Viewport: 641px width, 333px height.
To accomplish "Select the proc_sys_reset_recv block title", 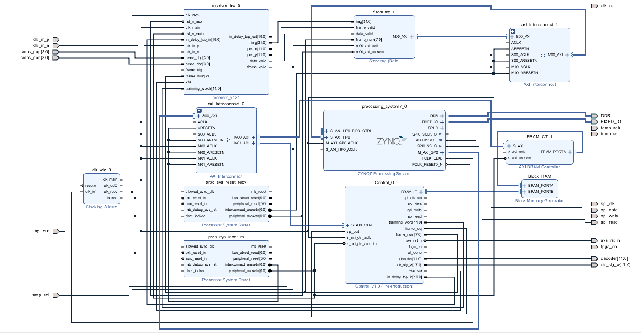I will tap(226, 182).
